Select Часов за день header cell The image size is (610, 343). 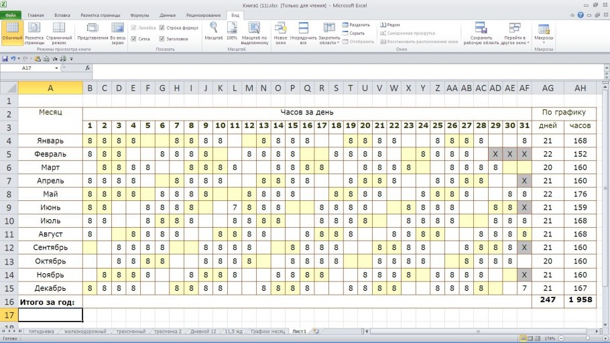(x=307, y=113)
